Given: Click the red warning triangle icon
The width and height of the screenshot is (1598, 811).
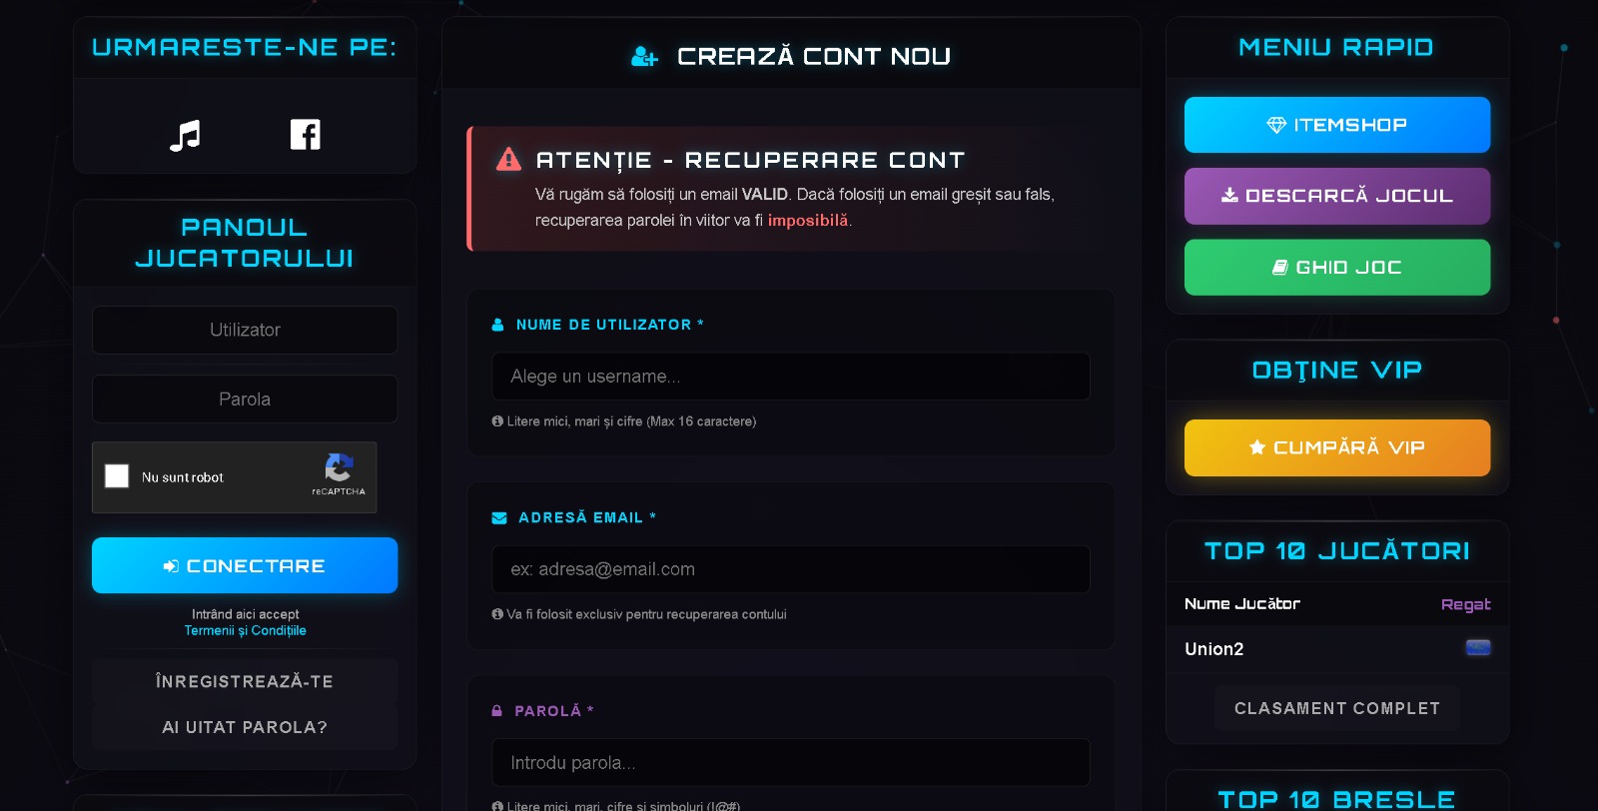Looking at the screenshot, I should point(509,159).
